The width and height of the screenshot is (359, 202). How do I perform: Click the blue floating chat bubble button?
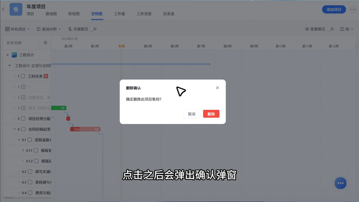click(x=341, y=183)
